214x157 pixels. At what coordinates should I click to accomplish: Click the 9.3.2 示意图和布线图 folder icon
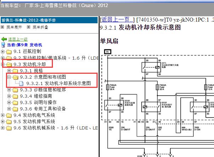(x=15, y=77)
